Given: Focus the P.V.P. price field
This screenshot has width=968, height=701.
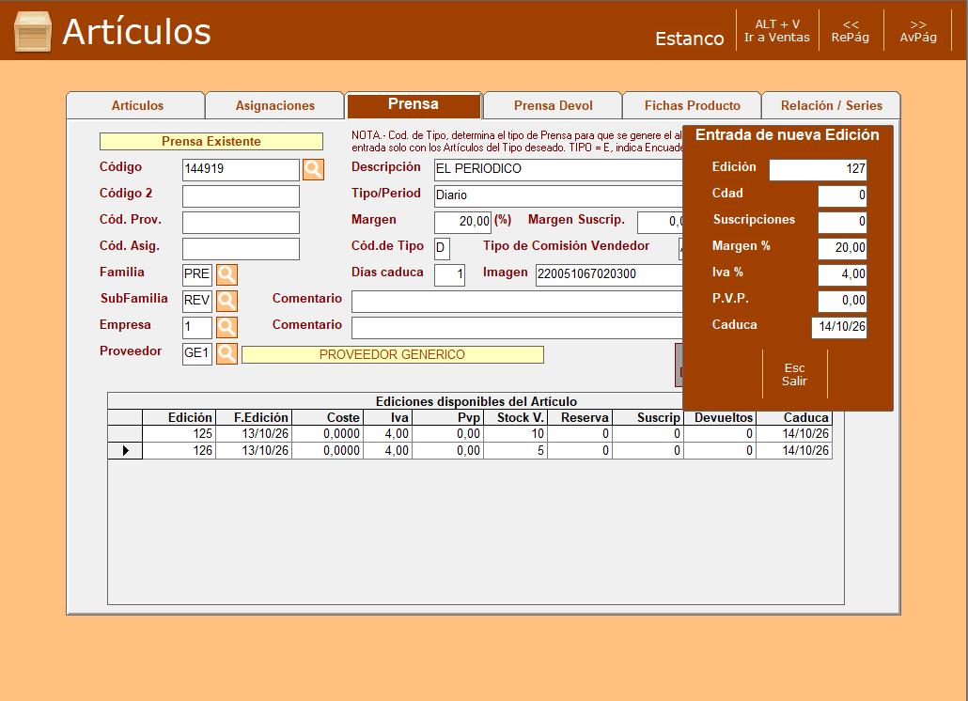Looking at the screenshot, I should point(843,301).
